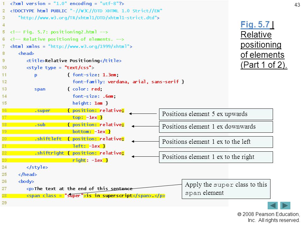Viewport: 303px width, 227px height.
Task: Click the 'text/css' value on line 10
Action: click(x=78, y=67)
